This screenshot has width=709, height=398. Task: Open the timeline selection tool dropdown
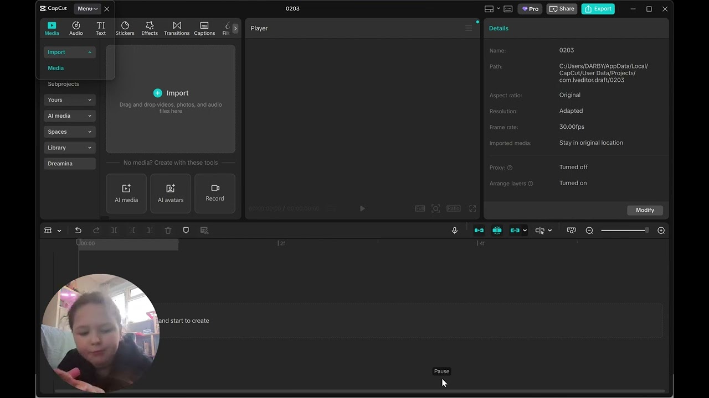(59, 231)
